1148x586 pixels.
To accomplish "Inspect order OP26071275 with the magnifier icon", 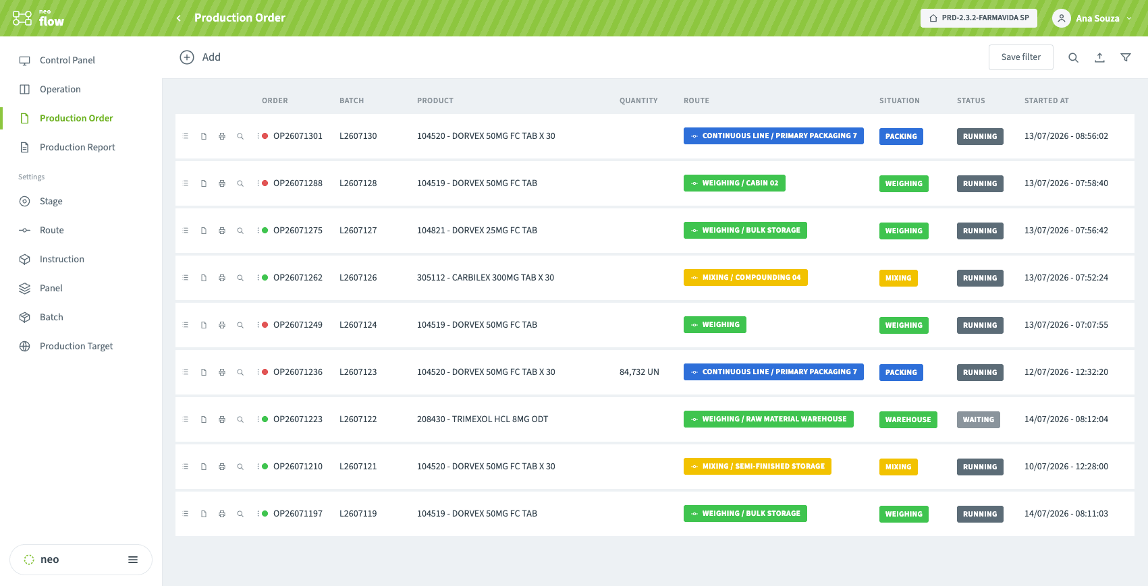I will (x=240, y=231).
